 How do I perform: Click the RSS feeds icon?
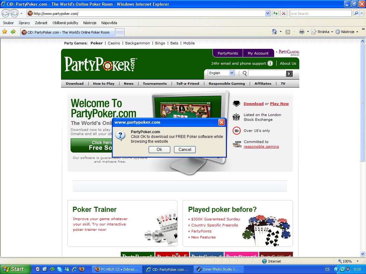(288, 32)
